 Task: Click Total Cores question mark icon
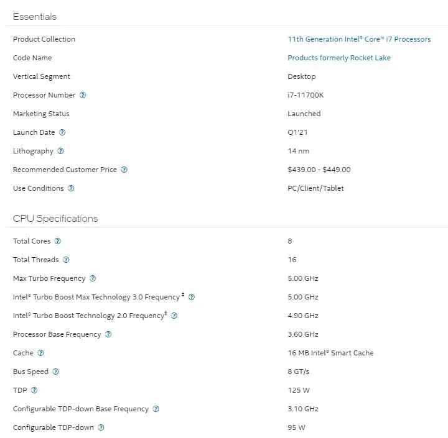pos(58,241)
